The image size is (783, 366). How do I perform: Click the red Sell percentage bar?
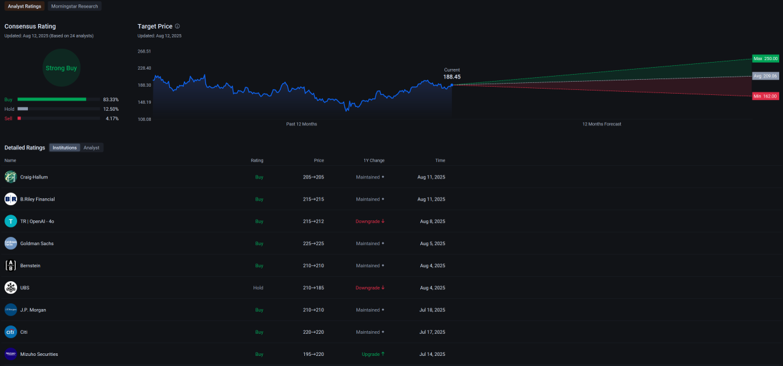[20, 118]
